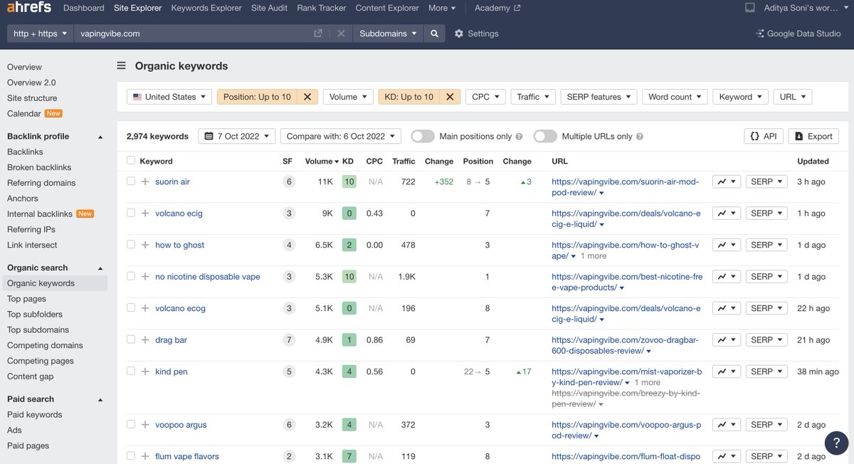
Task: Check the how to ghost row checkbox
Action: pos(130,244)
